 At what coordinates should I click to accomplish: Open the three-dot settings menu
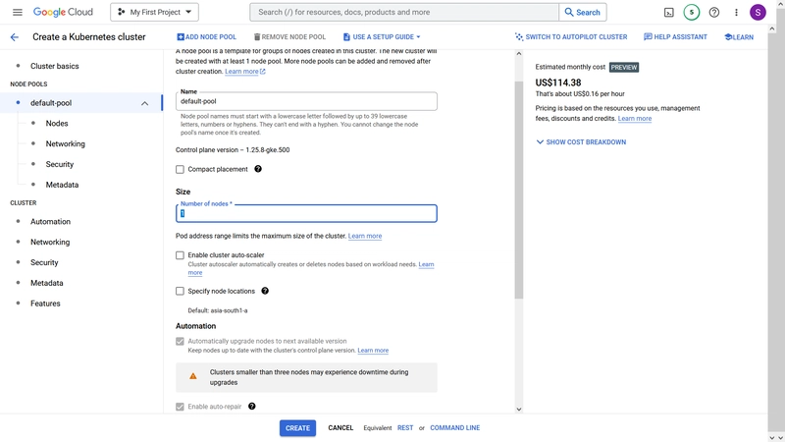736,13
